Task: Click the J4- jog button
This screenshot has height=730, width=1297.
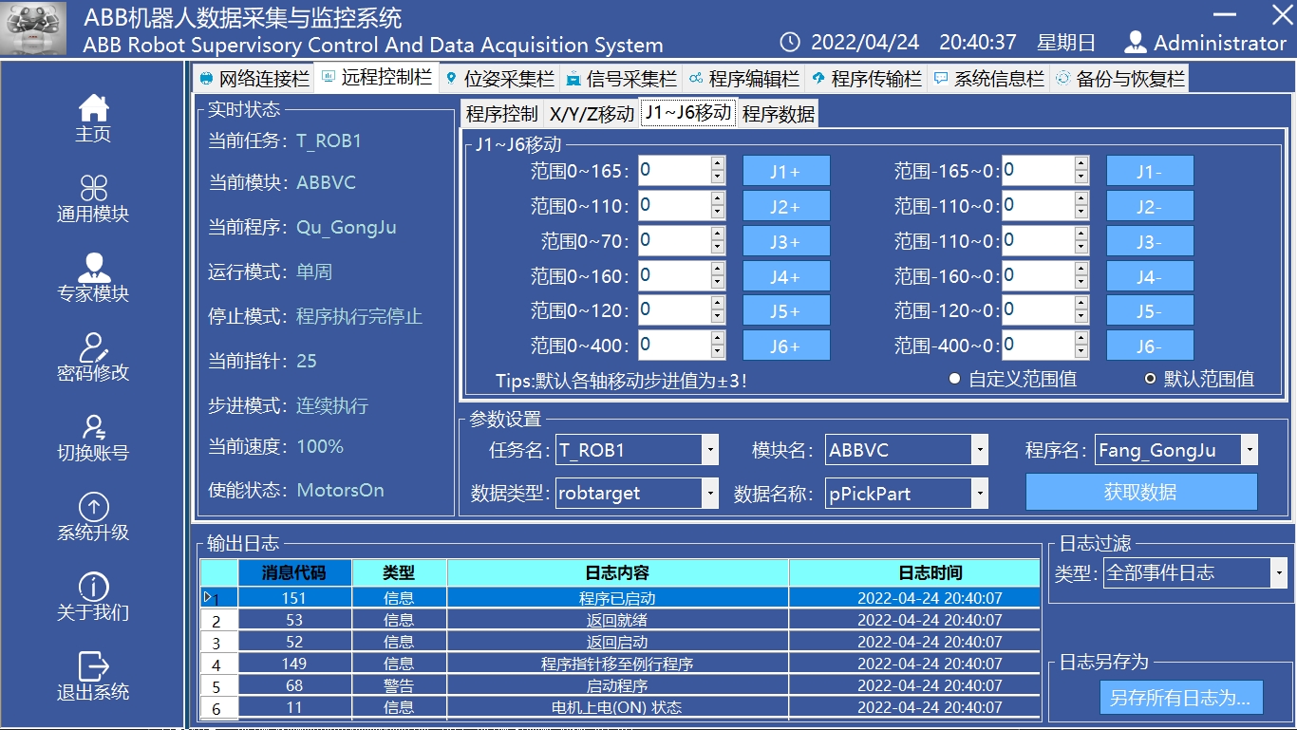Action: point(1150,276)
